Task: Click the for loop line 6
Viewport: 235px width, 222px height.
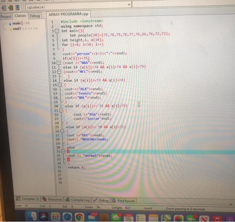Action: coord(83,45)
